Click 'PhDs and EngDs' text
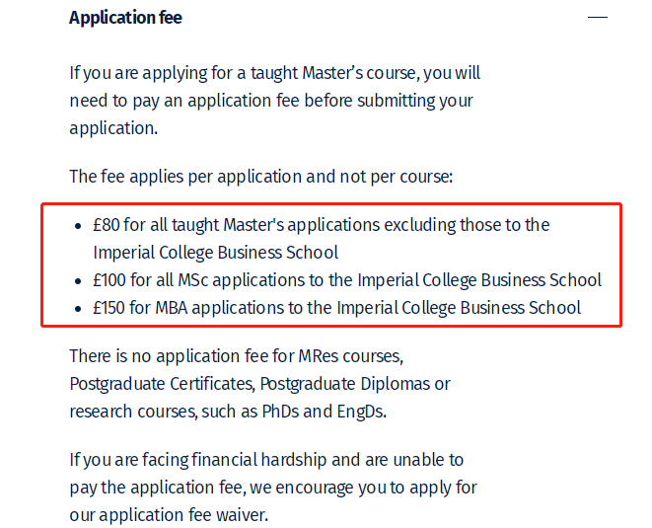This screenshot has height=528, width=652. pos(324,412)
